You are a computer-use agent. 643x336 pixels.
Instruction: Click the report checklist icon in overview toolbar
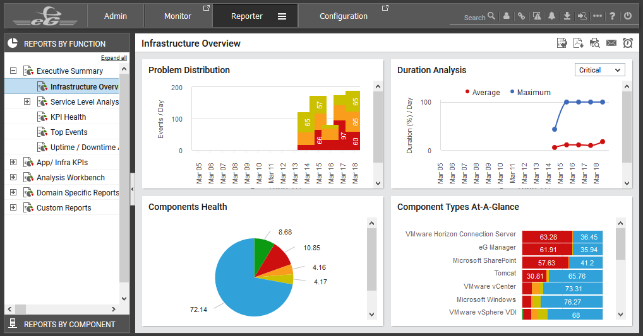[x=562, y=43]
